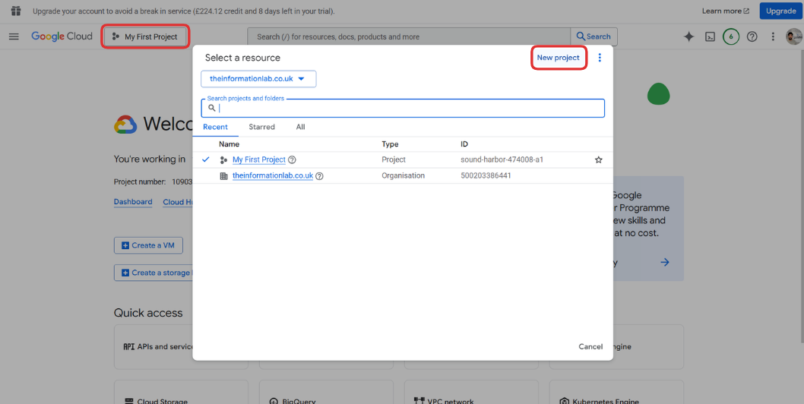Image resolution: width=804 pixels, height=404 pixels.
Task: Click New project in dialog
Action: coord(558,58)
